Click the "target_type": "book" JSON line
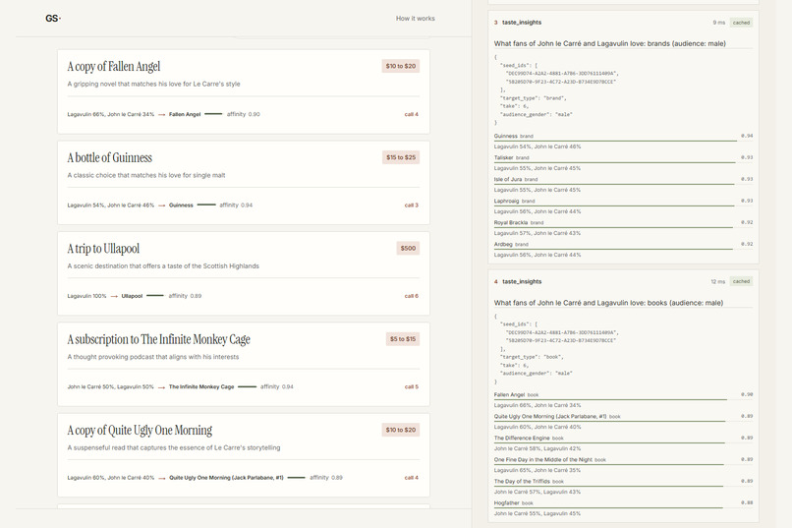This screenshot has width=792, height=528. click(x=532, y=357)
